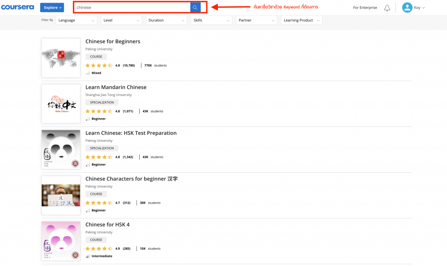Click the Chinese Characters photo thumbnail
This screenshot has height=266, width=447.
coord(61,195)
